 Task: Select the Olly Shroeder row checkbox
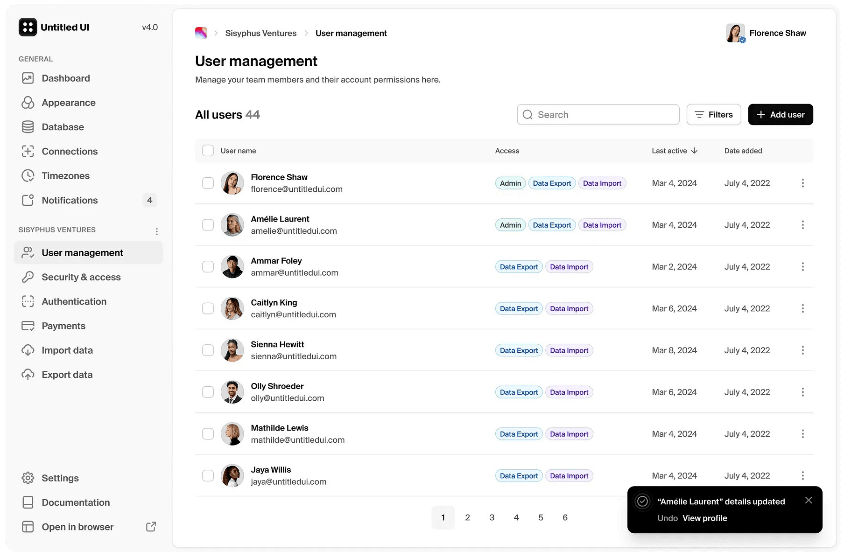coord(208,392)
